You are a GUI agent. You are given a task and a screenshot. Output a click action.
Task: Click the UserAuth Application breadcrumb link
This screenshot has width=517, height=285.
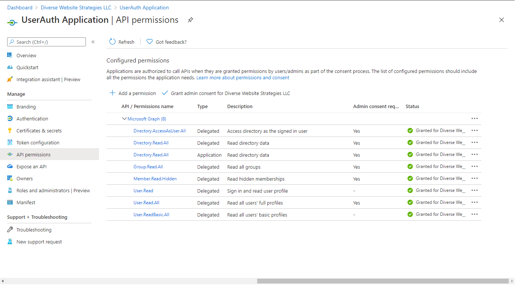[x=144, y=7]
